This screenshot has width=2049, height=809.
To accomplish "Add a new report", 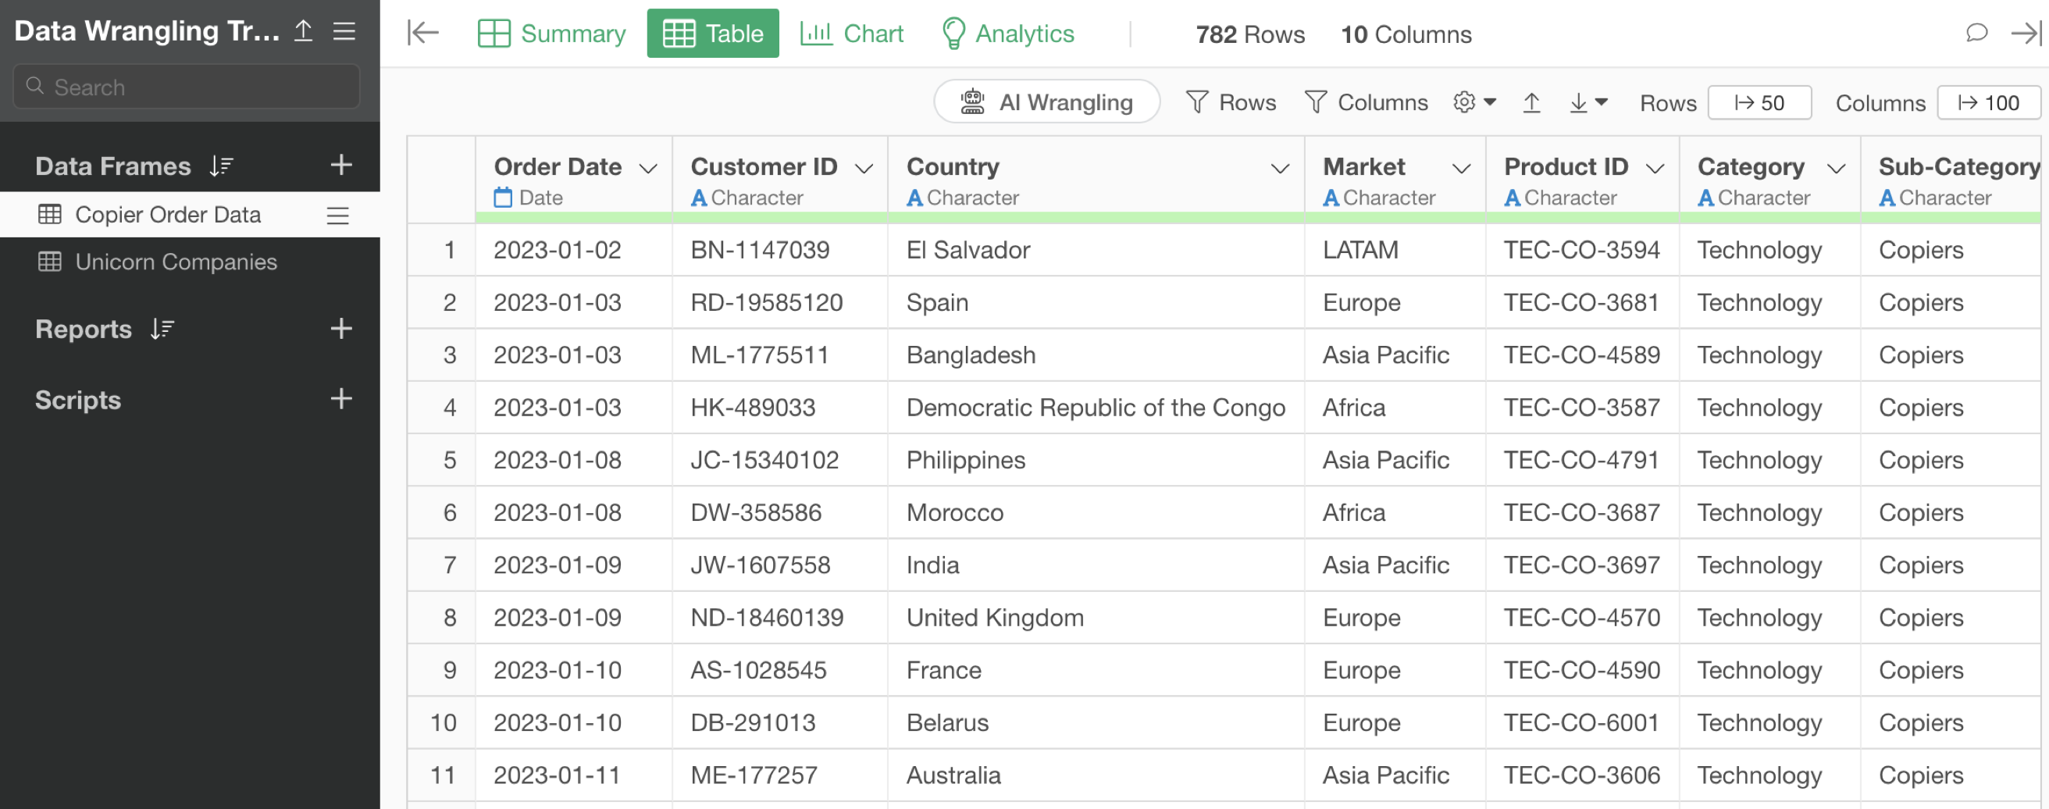I will [x=341, y=329].
